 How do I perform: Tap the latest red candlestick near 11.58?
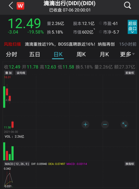[13, 124]
